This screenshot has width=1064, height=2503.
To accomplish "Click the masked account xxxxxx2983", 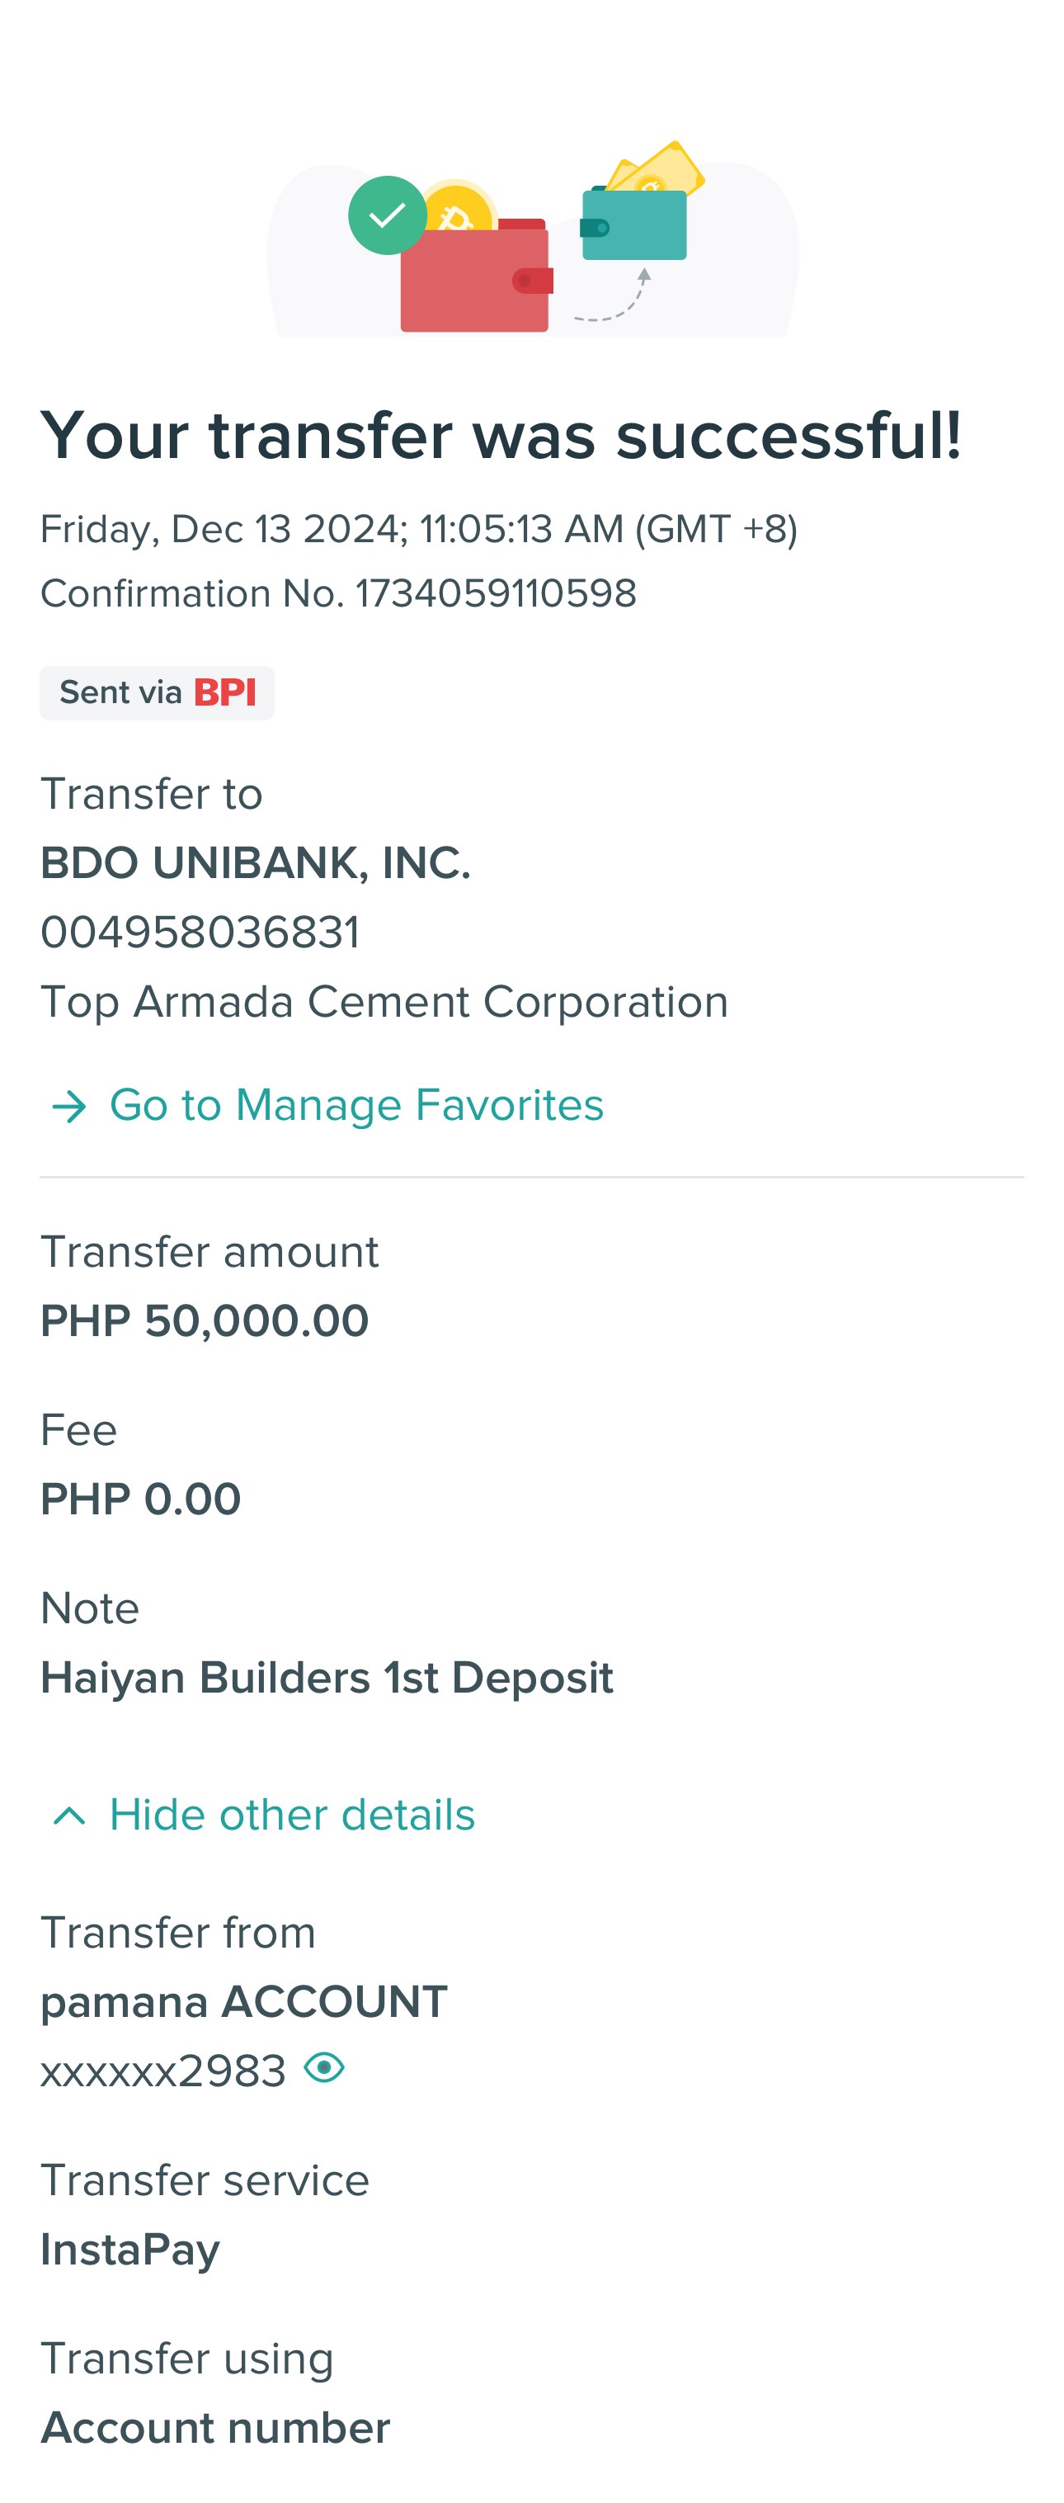I will pyautogui.click(x=163, y=2071).
